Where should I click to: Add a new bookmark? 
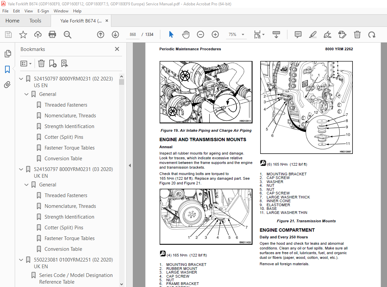pos(53,64)
